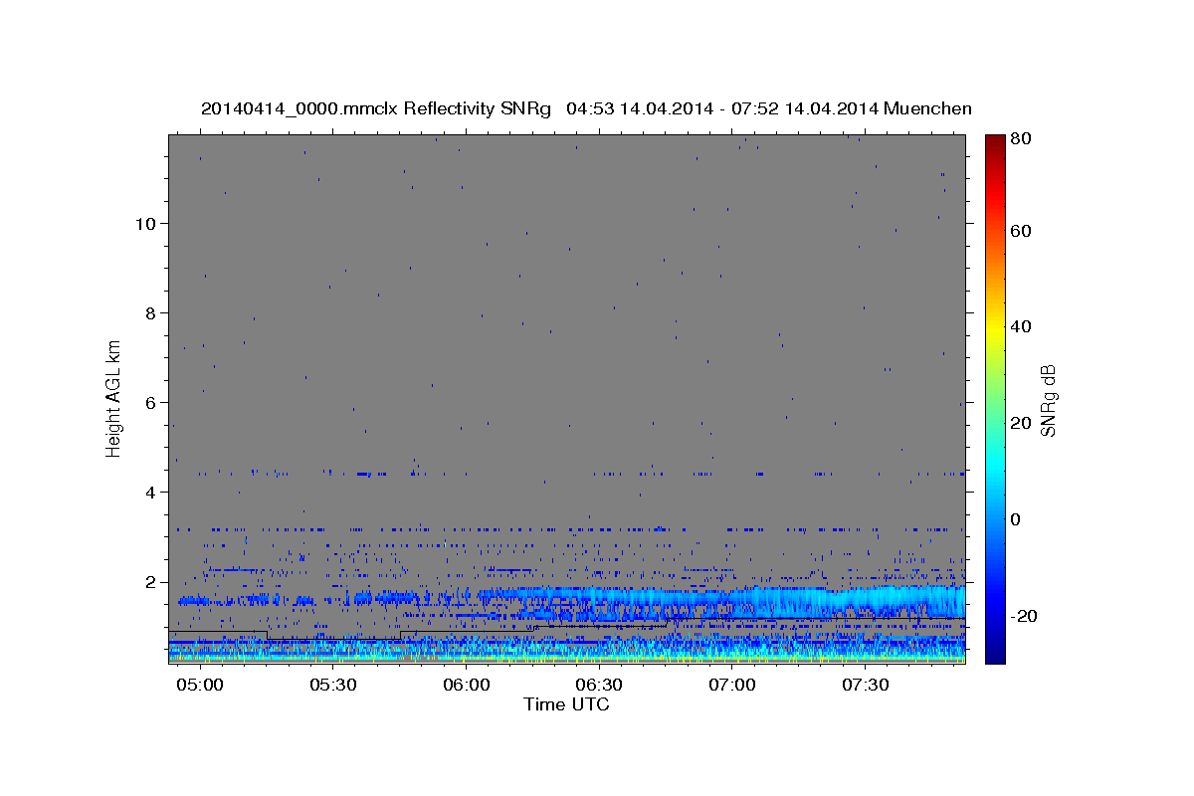
Task: Click the 06:30 time tick label
Action: 600,686
